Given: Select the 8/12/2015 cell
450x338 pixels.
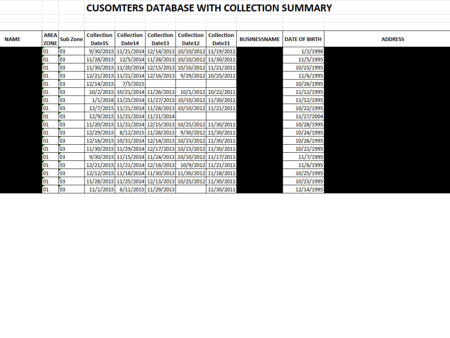Looking at the screenshot, I should click(x=130, y=132).
